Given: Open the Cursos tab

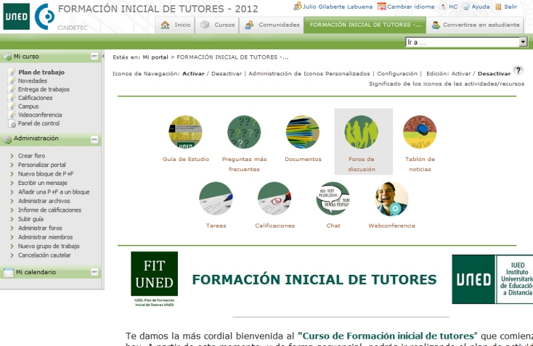Looking at the screenshot, I should pos(218,25).
